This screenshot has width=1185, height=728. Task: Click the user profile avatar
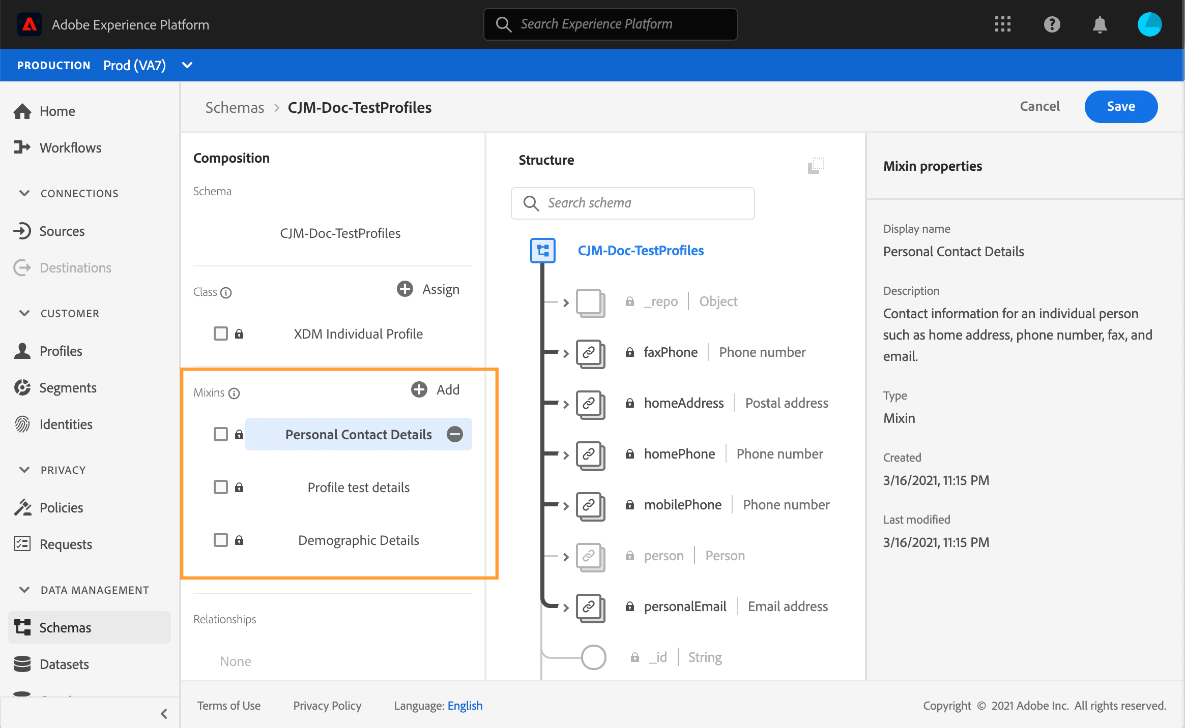click(1149, 24)
